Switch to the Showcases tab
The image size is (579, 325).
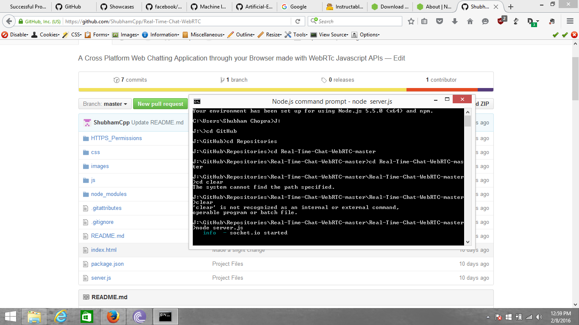point(118,7)
